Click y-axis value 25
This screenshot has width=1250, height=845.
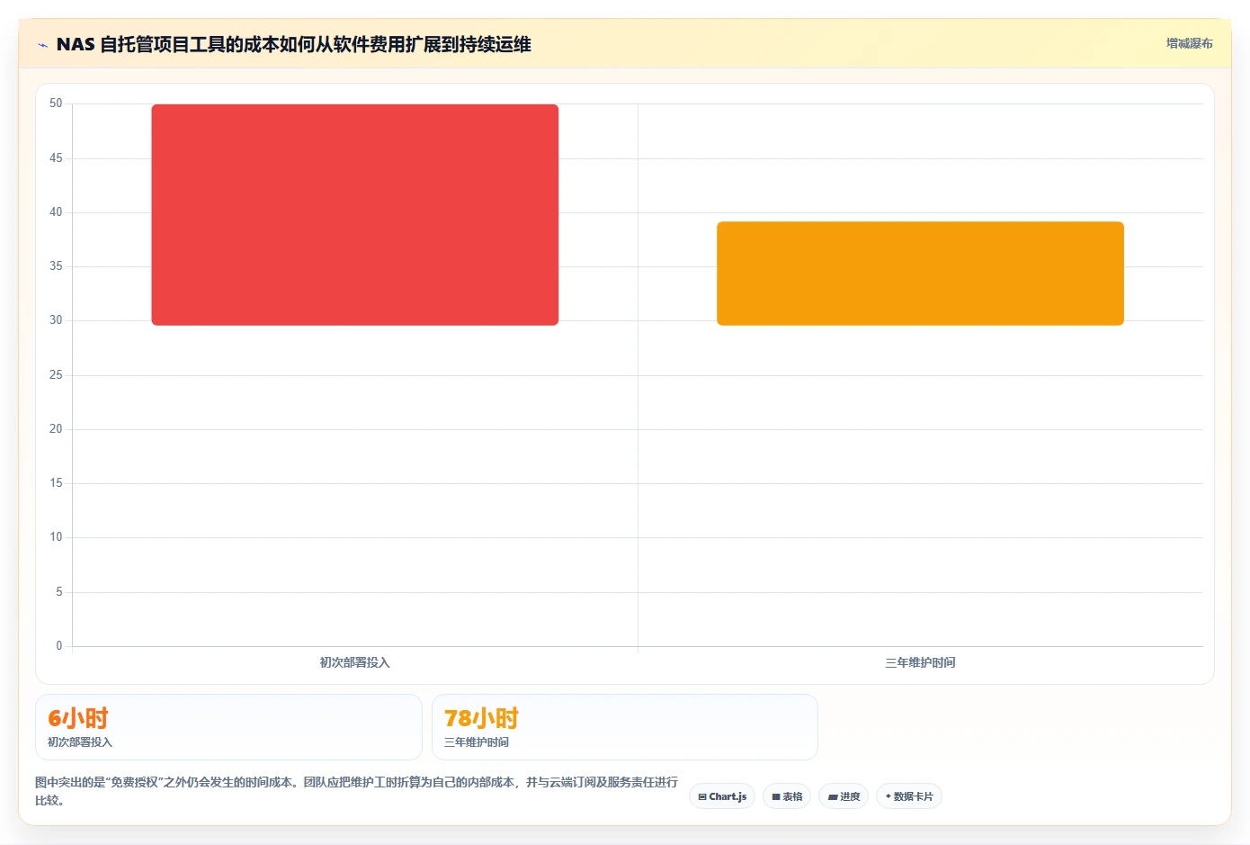tap(56, 374)
